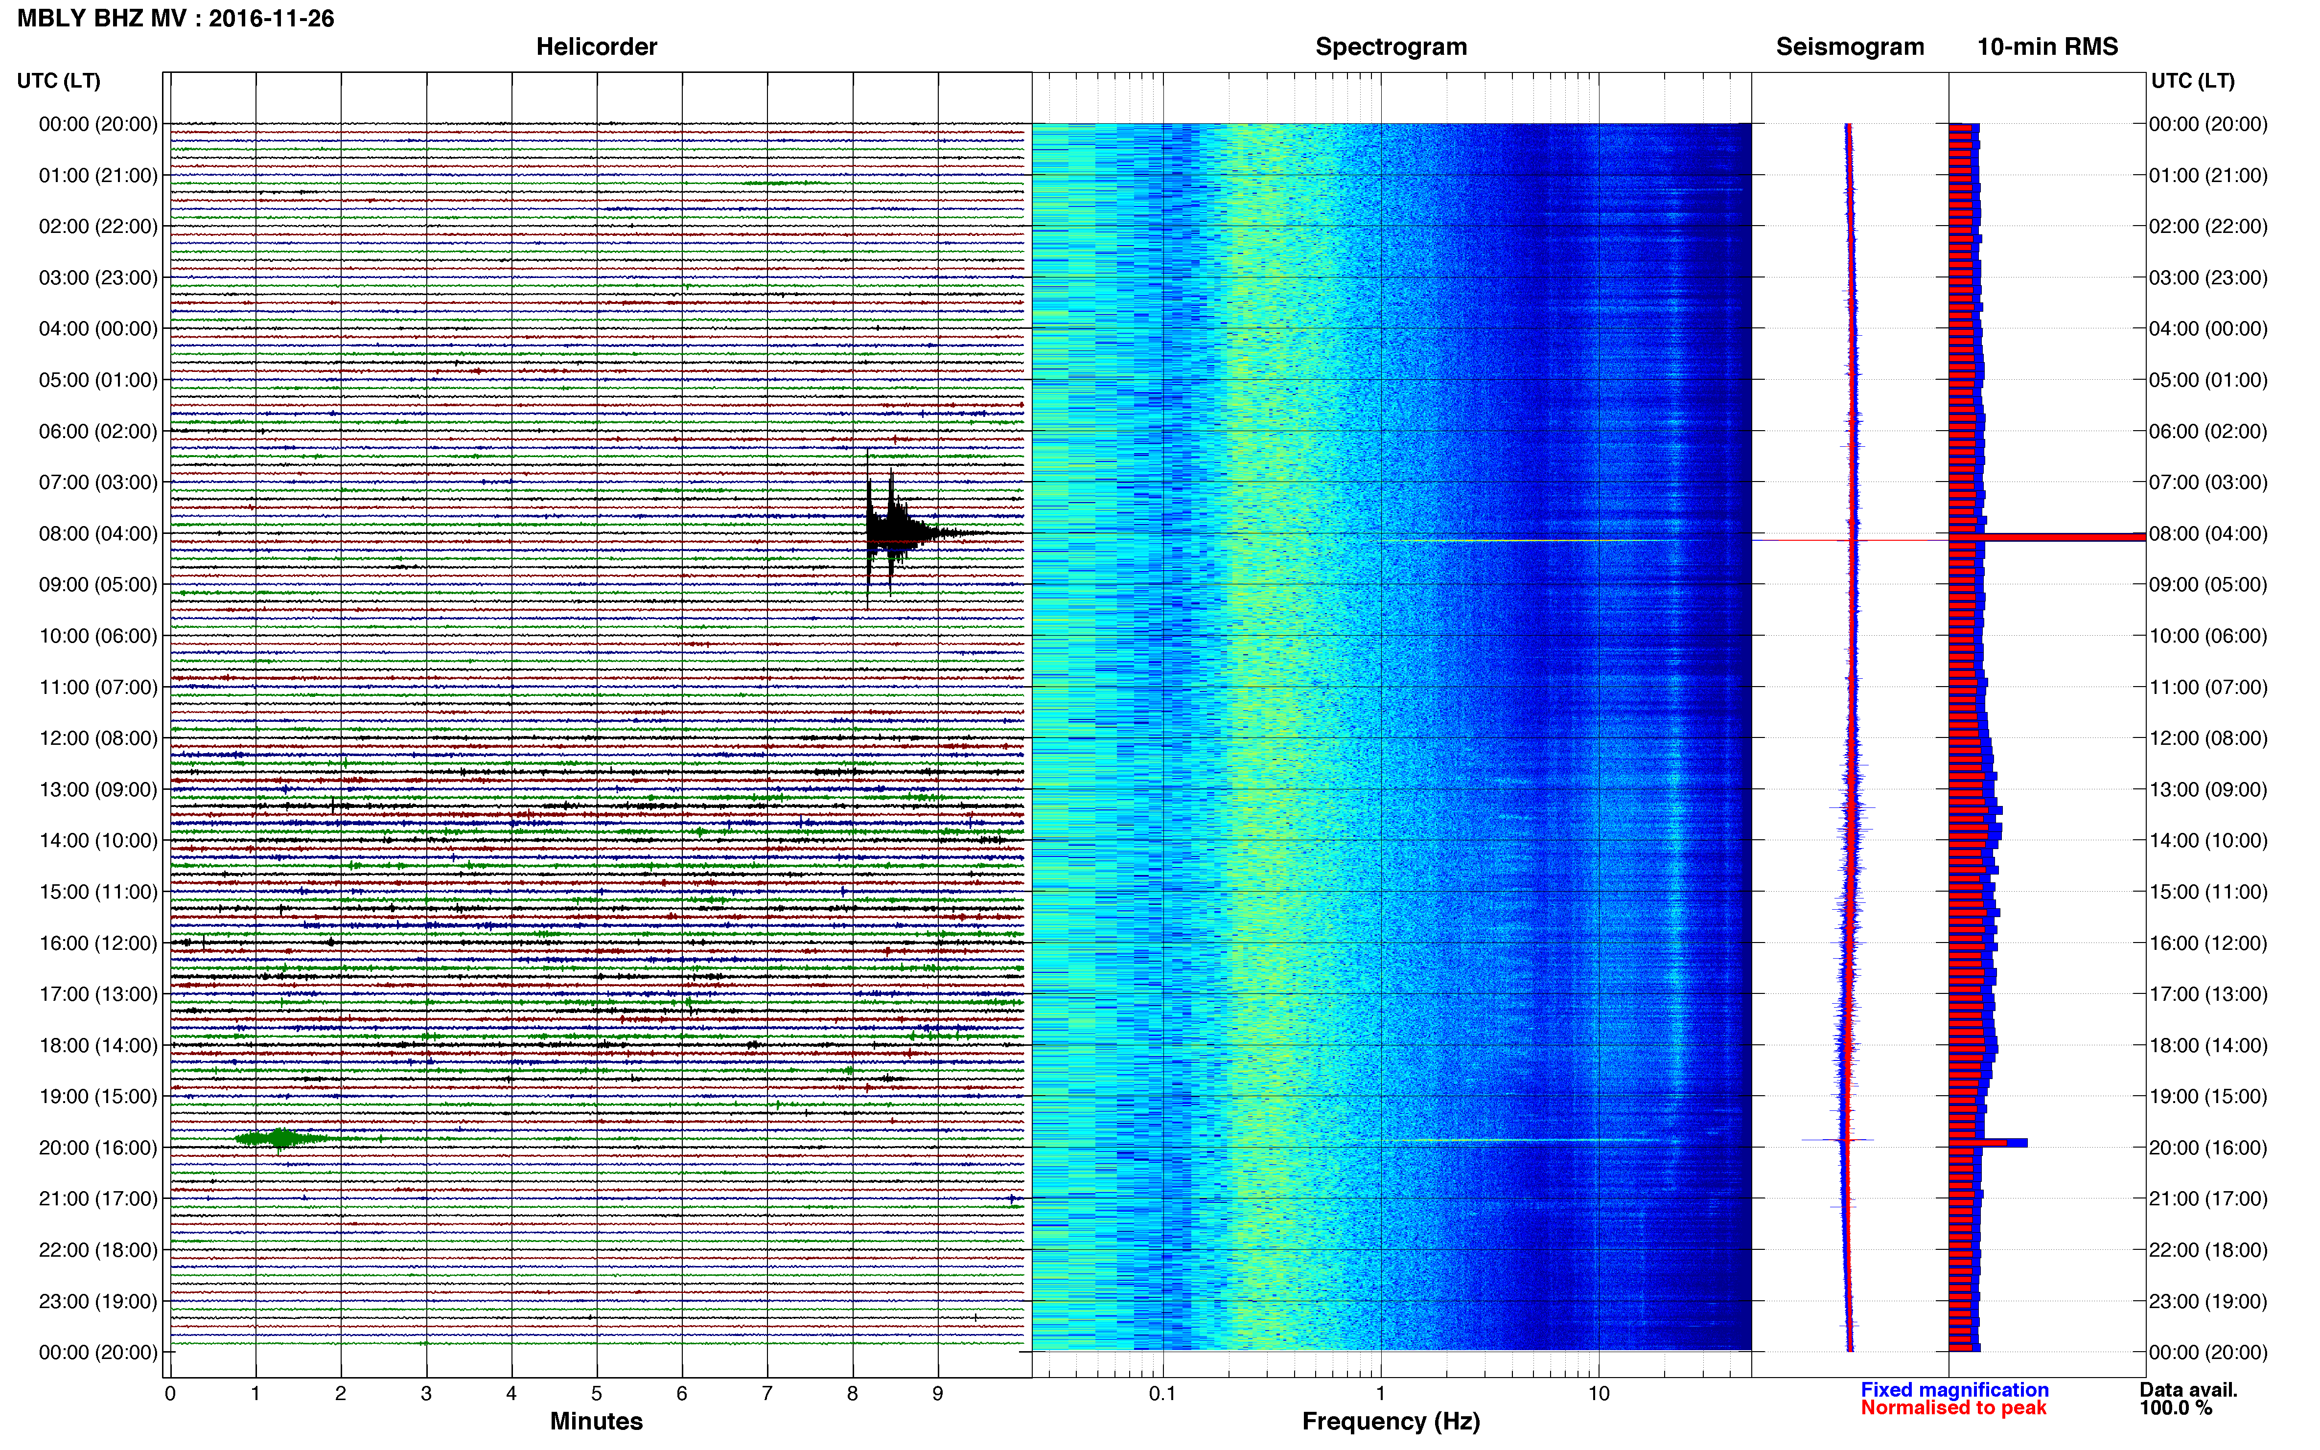Click the left '14:00 (10:00)' time label
The image size is (2320, 1450).
(x=98, y=840)
